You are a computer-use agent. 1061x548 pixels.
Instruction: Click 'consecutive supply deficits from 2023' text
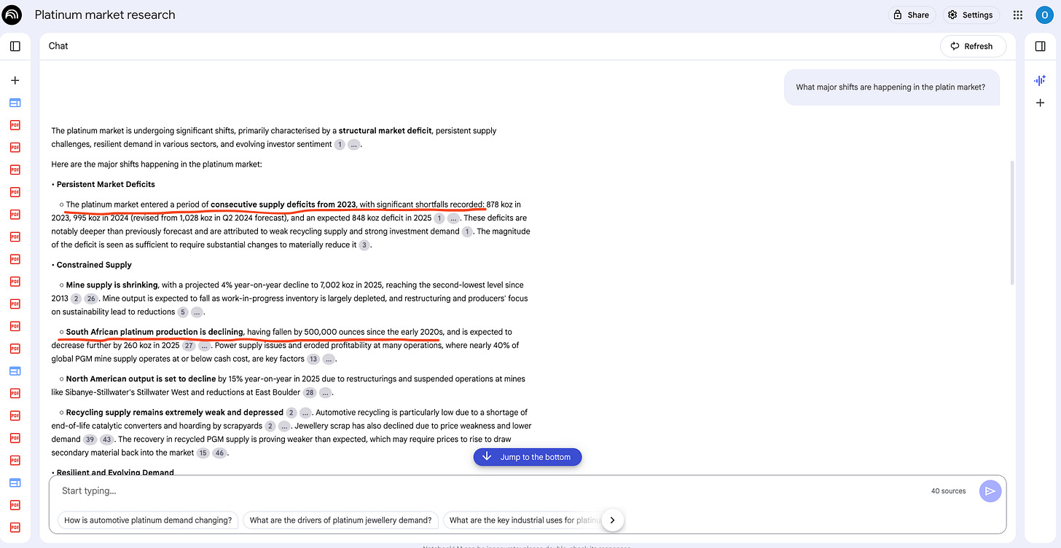(283, 204)
